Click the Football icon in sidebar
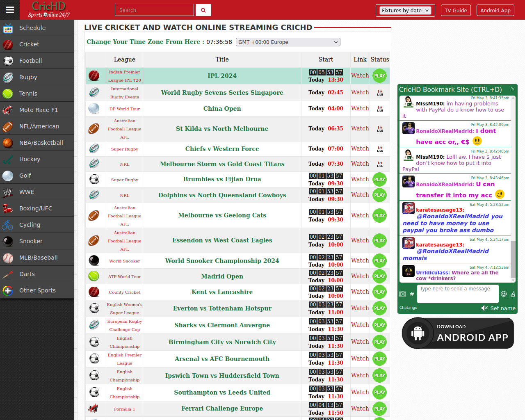This screenshot has height=420, width=525. coord(8,61)
